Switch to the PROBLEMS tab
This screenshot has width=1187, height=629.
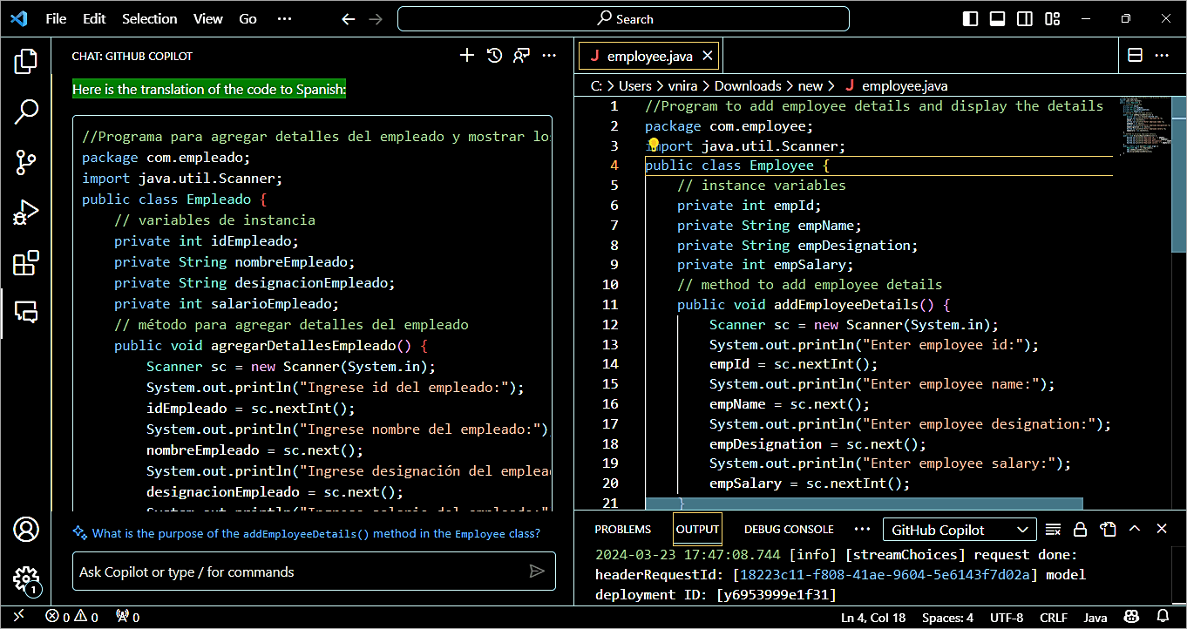pos(622,530)
